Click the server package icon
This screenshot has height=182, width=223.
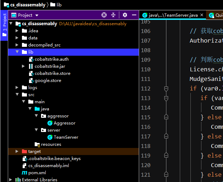(44, 130)
